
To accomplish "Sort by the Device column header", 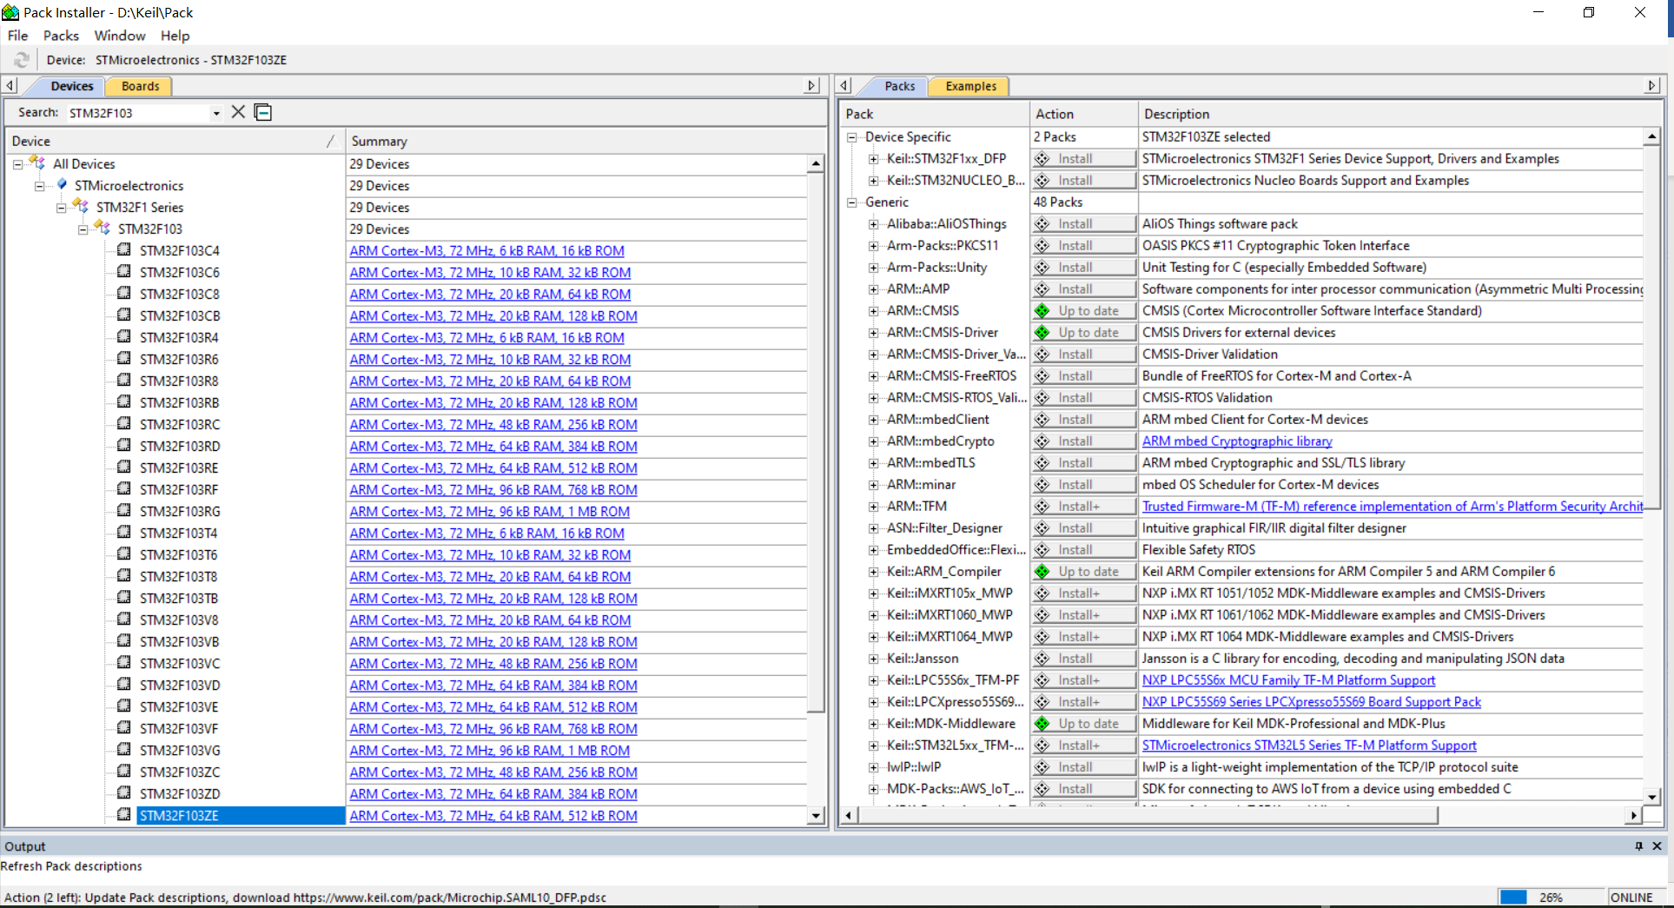I will pos(174,141).
